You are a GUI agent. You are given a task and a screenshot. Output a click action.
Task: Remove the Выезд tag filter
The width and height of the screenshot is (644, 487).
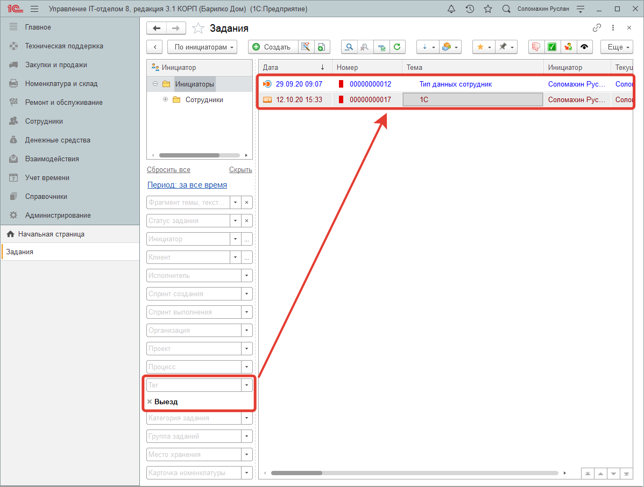[150, 402]
